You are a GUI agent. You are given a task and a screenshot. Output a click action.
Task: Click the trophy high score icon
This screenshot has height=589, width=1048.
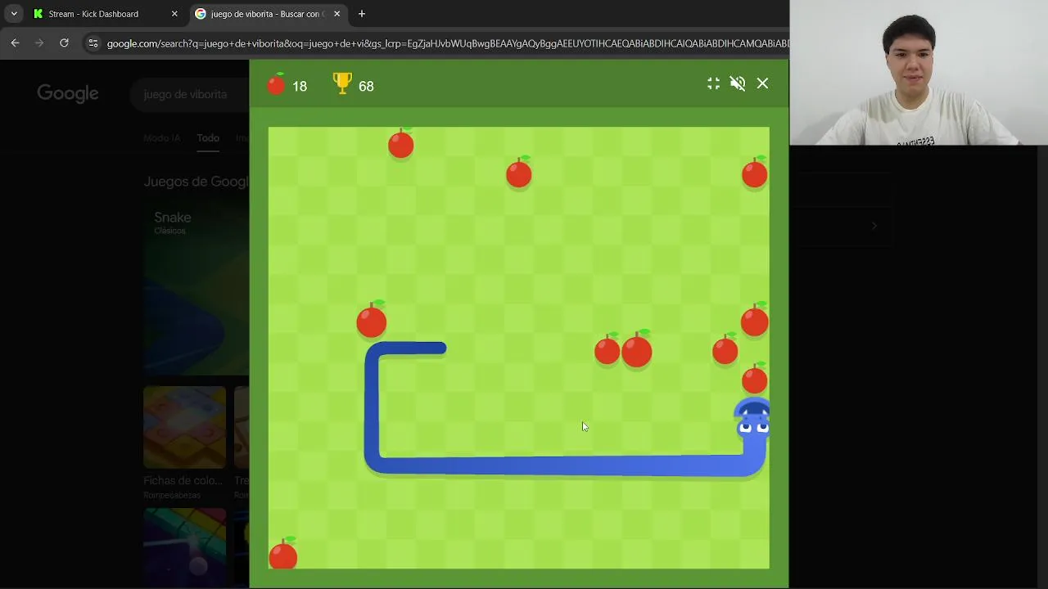(x=342, y=83)
